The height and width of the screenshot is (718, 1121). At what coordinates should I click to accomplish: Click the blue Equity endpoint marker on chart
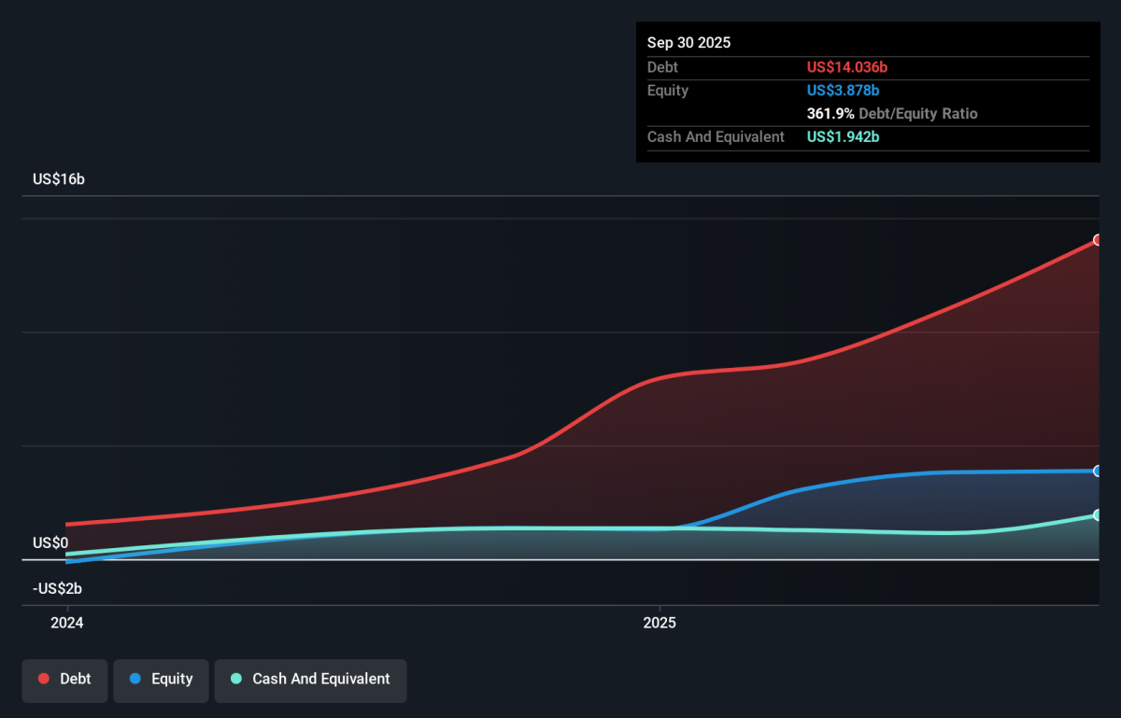pyautogui.click(x=1098, y=471)
